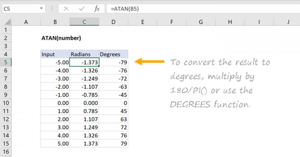Select row 15 header
Screen dimensions: 300x157
point(6,144)
